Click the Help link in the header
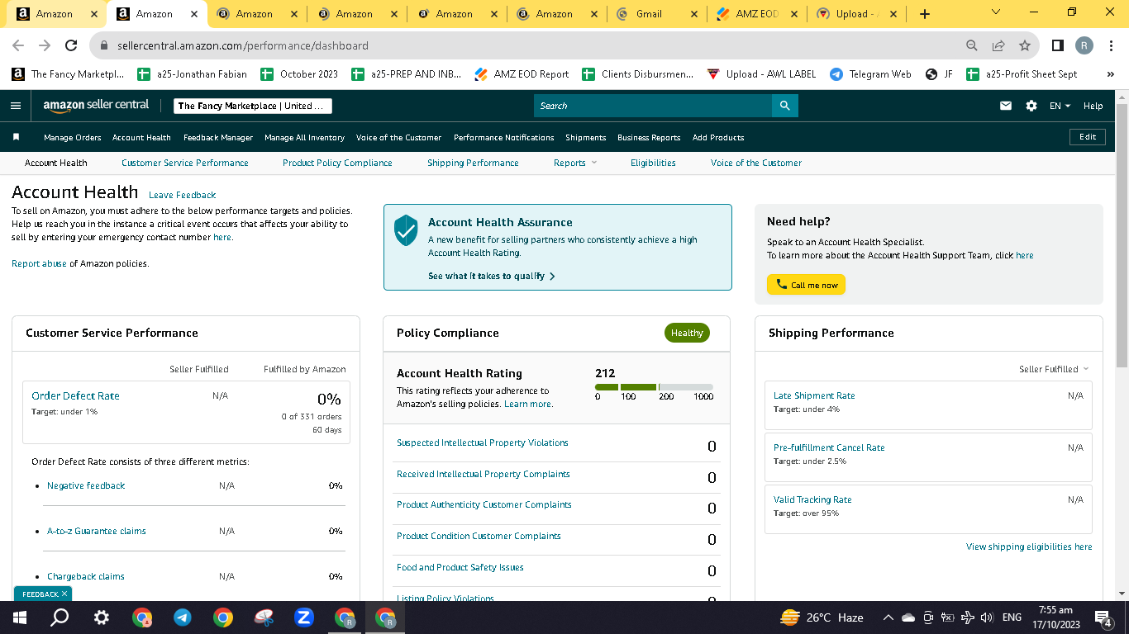1129x634 pixels. pos(1093,106)
